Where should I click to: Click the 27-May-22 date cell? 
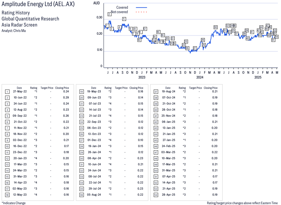(20, 91)
